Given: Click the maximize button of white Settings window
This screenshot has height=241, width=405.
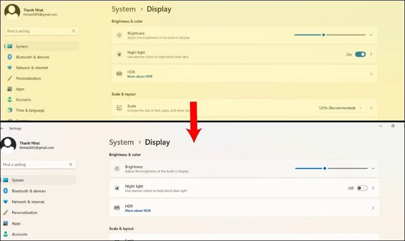Looking at the screenshot, I should pyautogui.click(x=393, y=126).
